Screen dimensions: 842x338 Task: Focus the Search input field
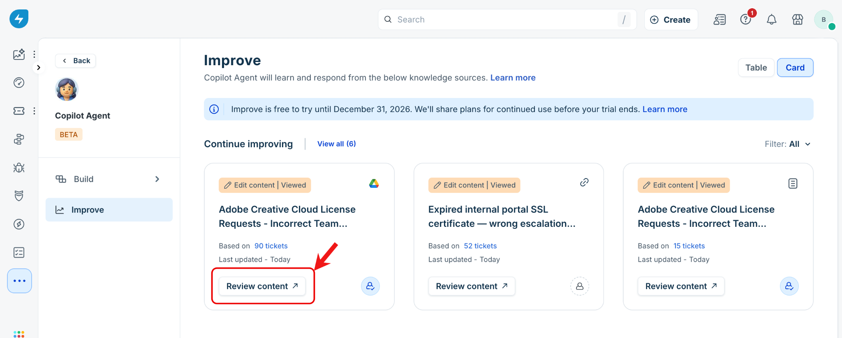coord(507,20)
